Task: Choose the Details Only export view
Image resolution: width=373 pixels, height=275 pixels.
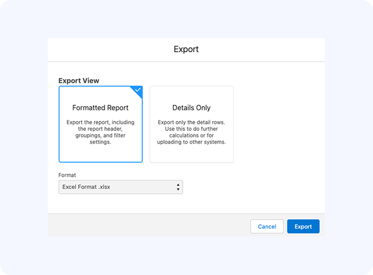Action: (x=192, y=124)
